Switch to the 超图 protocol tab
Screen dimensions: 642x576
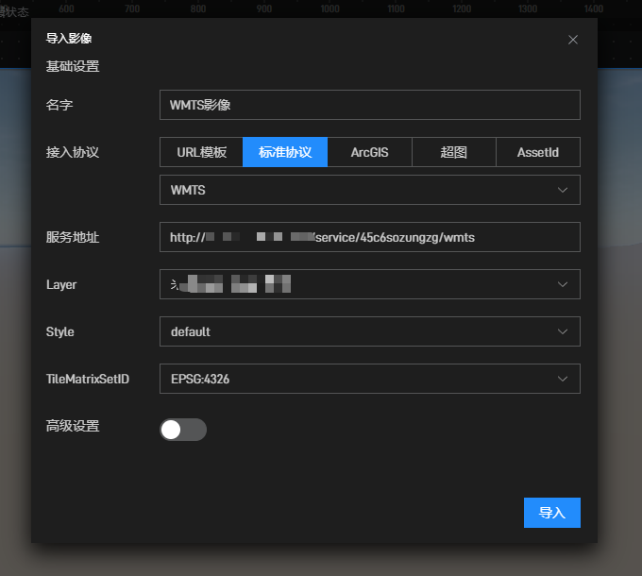[453, 152]
